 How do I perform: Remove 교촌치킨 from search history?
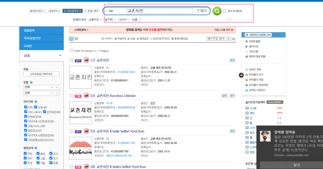(x=101, y=20)
